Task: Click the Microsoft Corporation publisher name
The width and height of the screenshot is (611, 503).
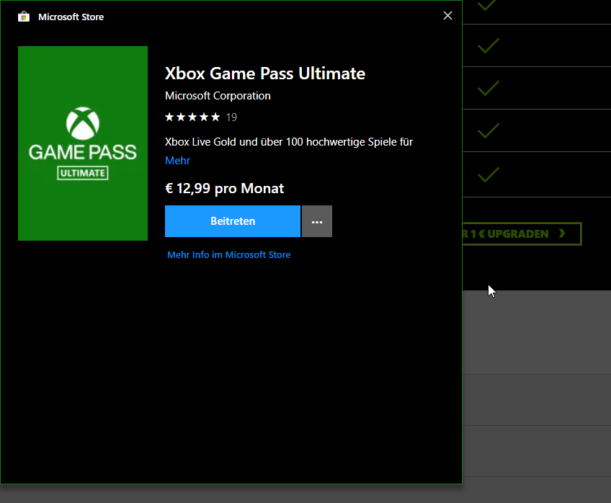Action: click(218, 96)
